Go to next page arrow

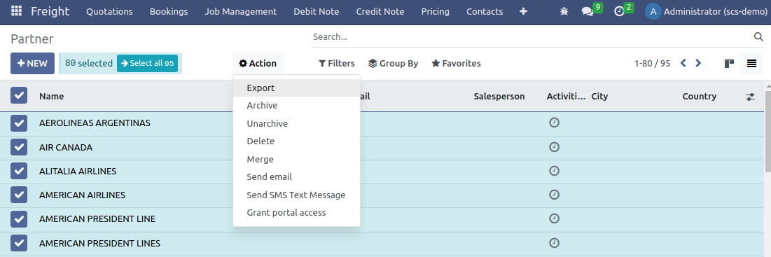coord(698,63)
